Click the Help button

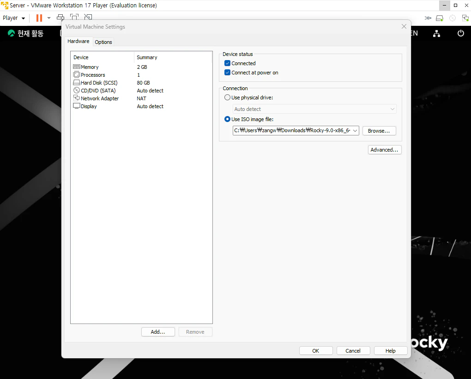point(391,351)
